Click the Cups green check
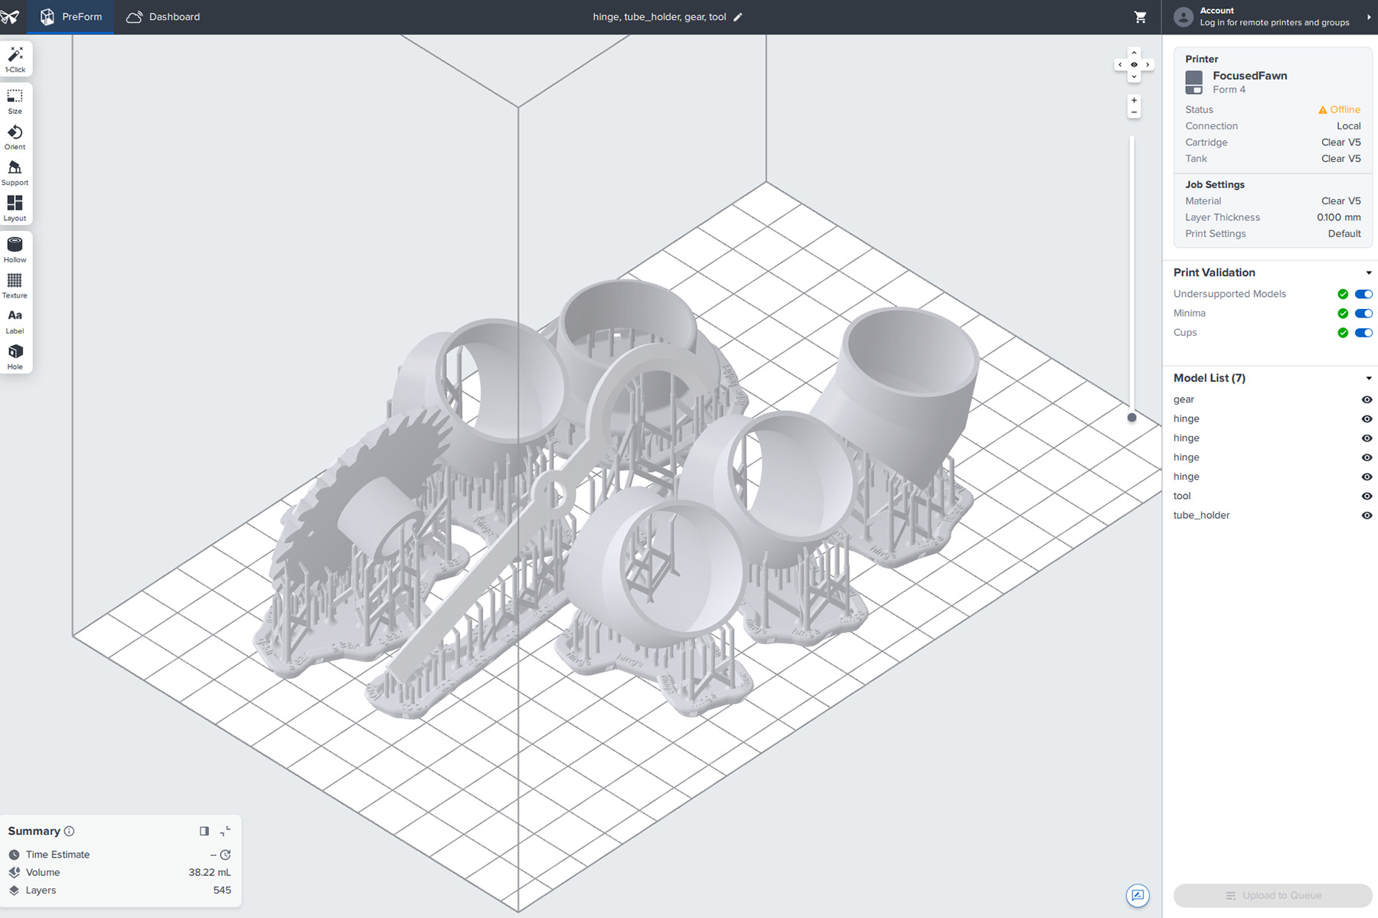 tap(1343, 333)
